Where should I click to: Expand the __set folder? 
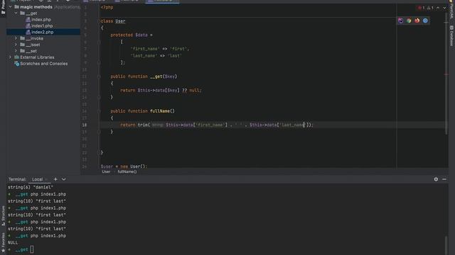pos(16,51)
